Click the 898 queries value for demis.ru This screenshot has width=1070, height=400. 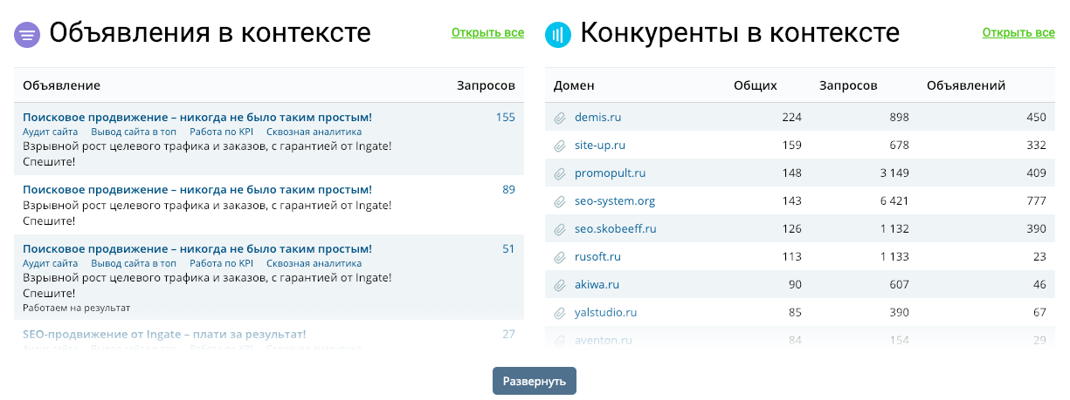(899, 118)
